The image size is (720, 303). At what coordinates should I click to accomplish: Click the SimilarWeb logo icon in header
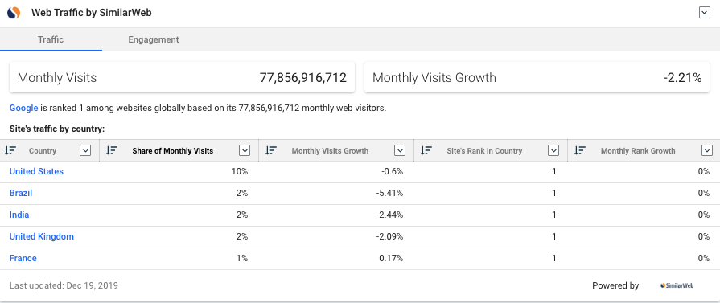(14, 13)
